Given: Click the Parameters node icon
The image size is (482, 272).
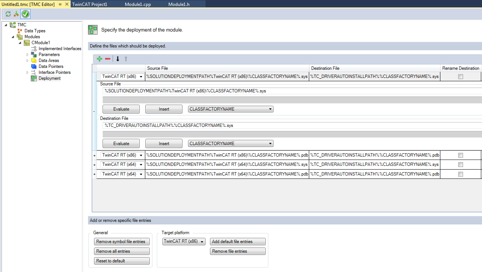Looking at the screenshot, I should coord(34,55).
